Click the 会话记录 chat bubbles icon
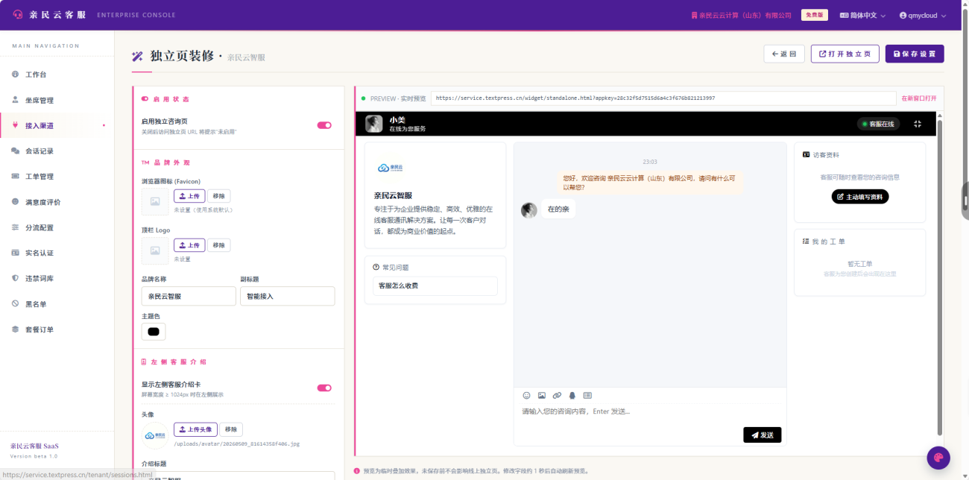The height and width of the screenshot is (480, 969). point(15,151)
